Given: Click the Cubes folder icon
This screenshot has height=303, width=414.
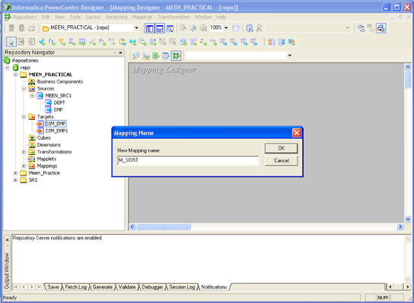Looking at the screenshot, I should point(32,138).
